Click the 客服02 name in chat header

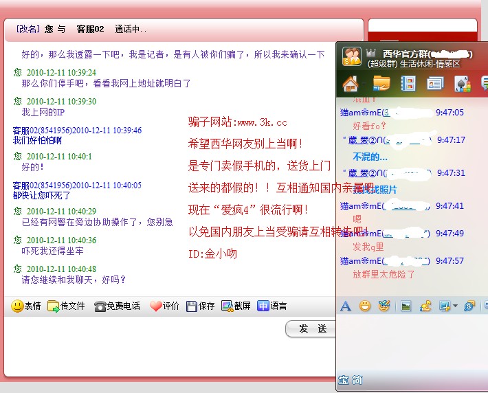point(90,29)
